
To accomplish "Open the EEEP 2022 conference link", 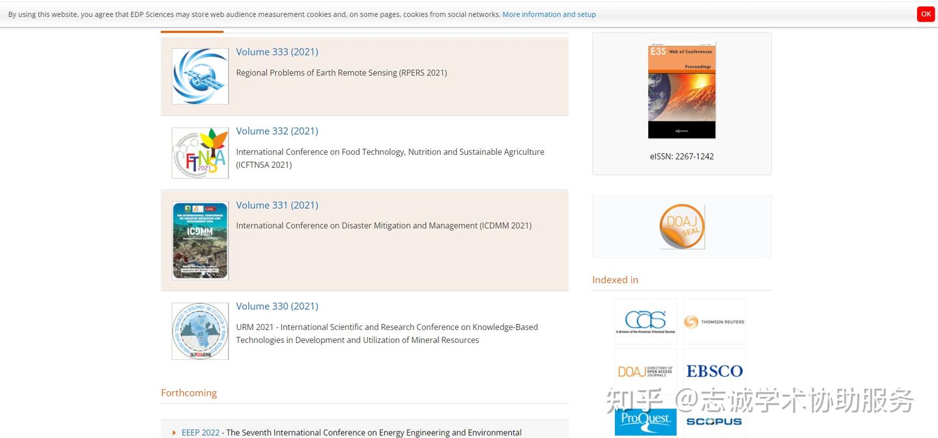I will (201, 432).
